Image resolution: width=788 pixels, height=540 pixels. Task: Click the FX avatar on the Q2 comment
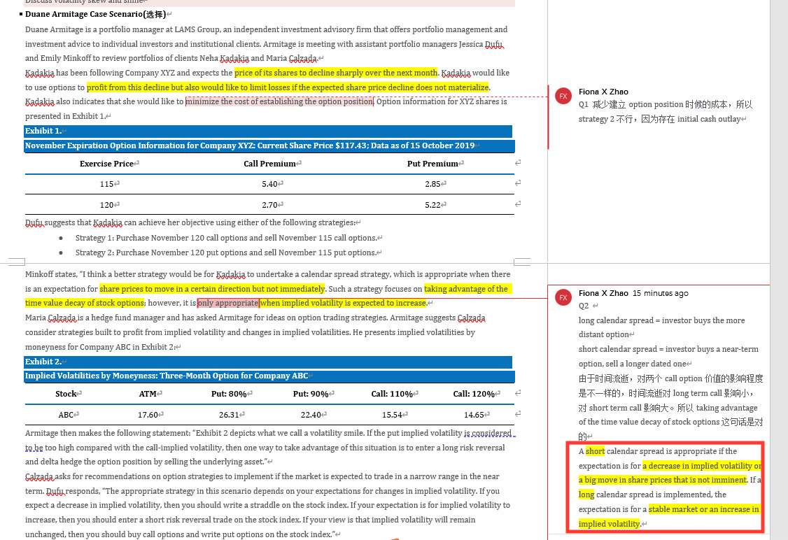[563, 297]
